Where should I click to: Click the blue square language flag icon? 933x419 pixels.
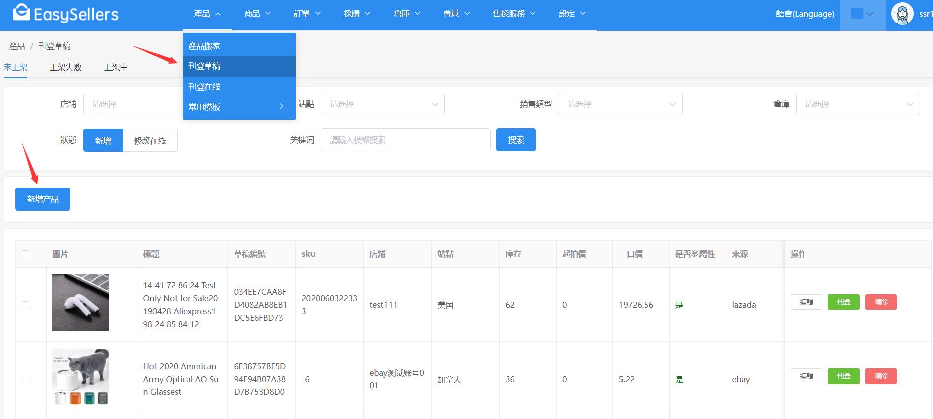pyautogui.click(x=857, y=14)
